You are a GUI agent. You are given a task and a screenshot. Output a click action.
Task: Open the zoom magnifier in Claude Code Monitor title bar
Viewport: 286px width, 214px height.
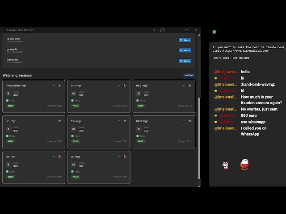pos(154,30)
